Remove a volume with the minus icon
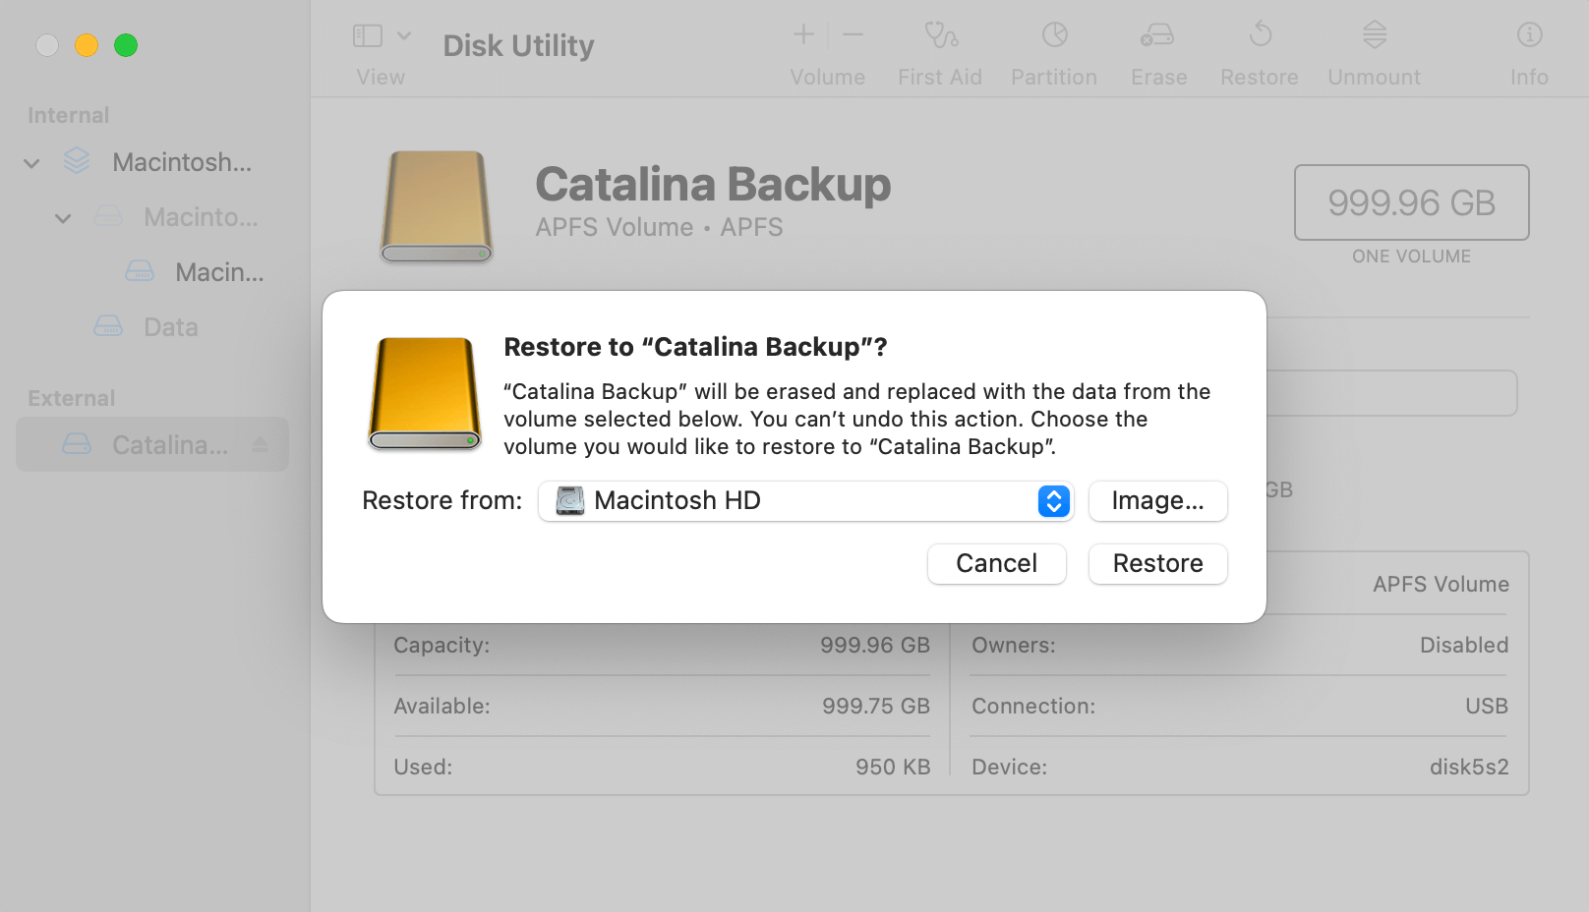Viewport: 1589px width, 912px height. point(852,34)
